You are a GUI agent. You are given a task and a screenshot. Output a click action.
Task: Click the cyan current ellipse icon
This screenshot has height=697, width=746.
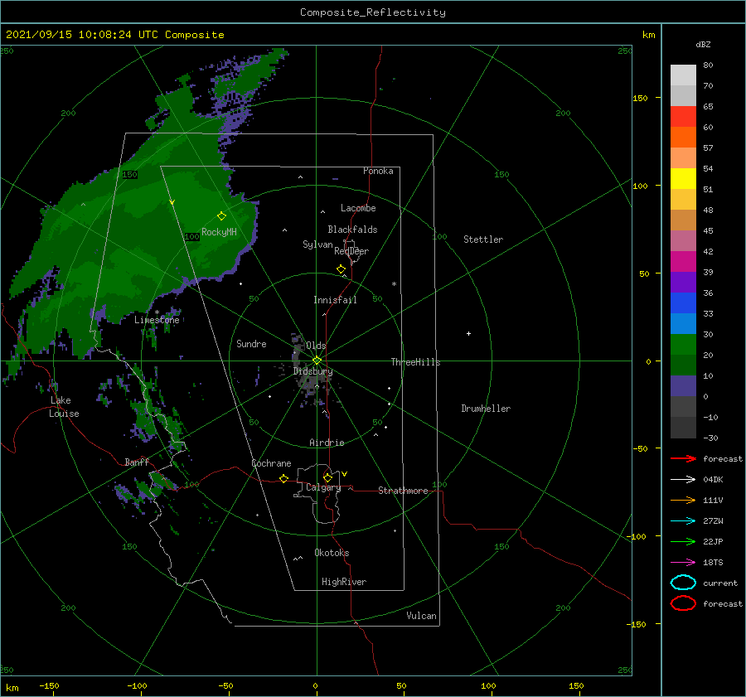683,583
